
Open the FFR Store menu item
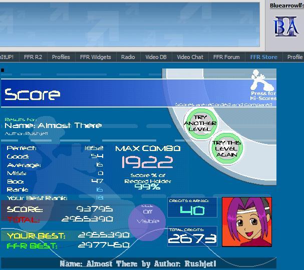[263, 57]
